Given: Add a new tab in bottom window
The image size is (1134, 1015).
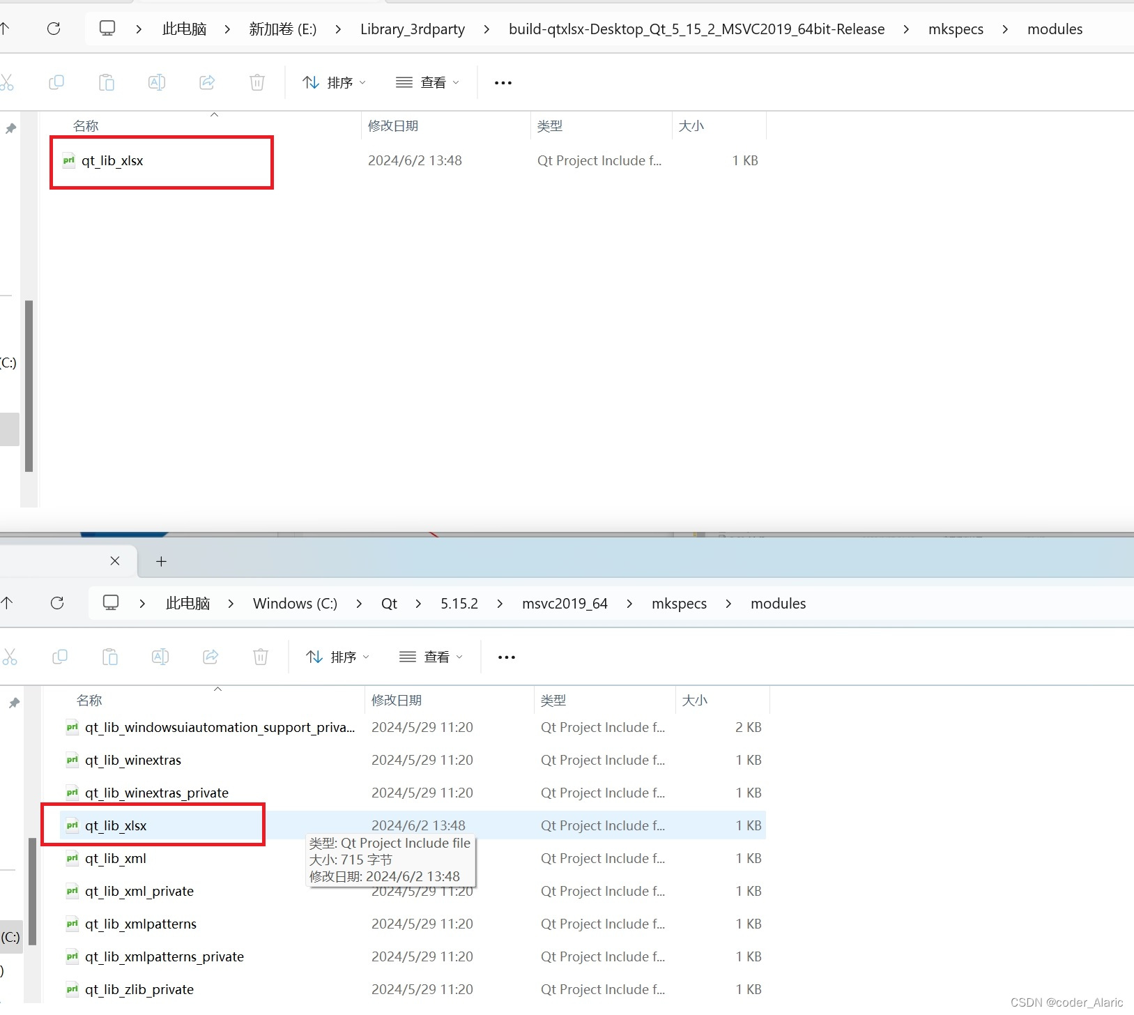Looking at the screenshot, I should click(161, 561).
